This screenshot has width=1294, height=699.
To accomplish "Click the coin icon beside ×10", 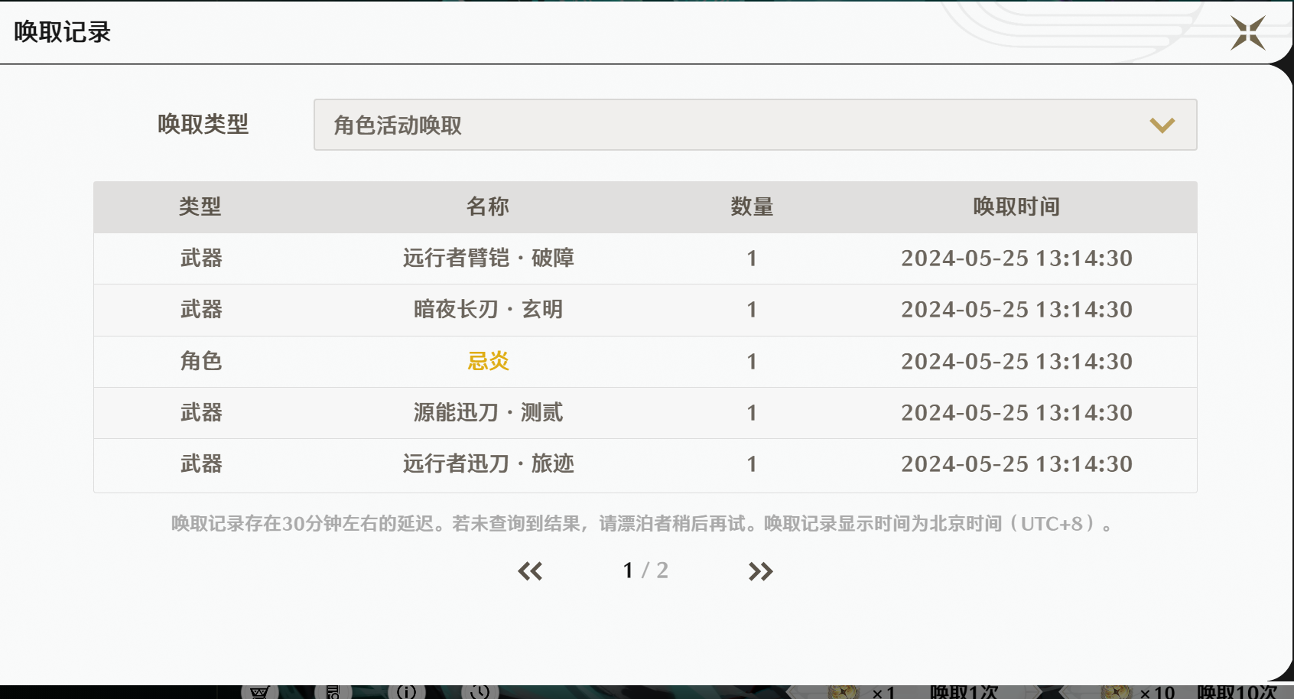I will (x=1116, y=691).
